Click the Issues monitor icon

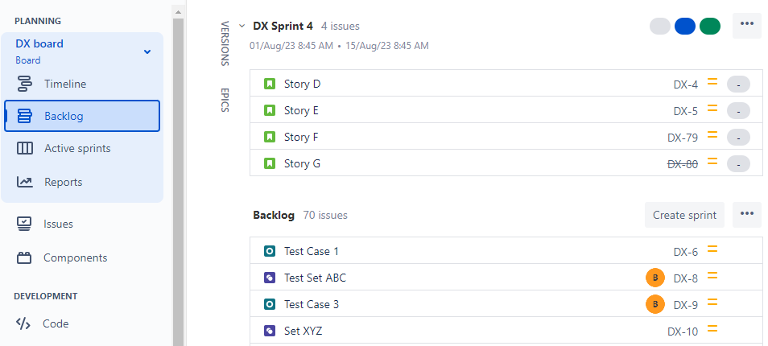tap(25, 224)
